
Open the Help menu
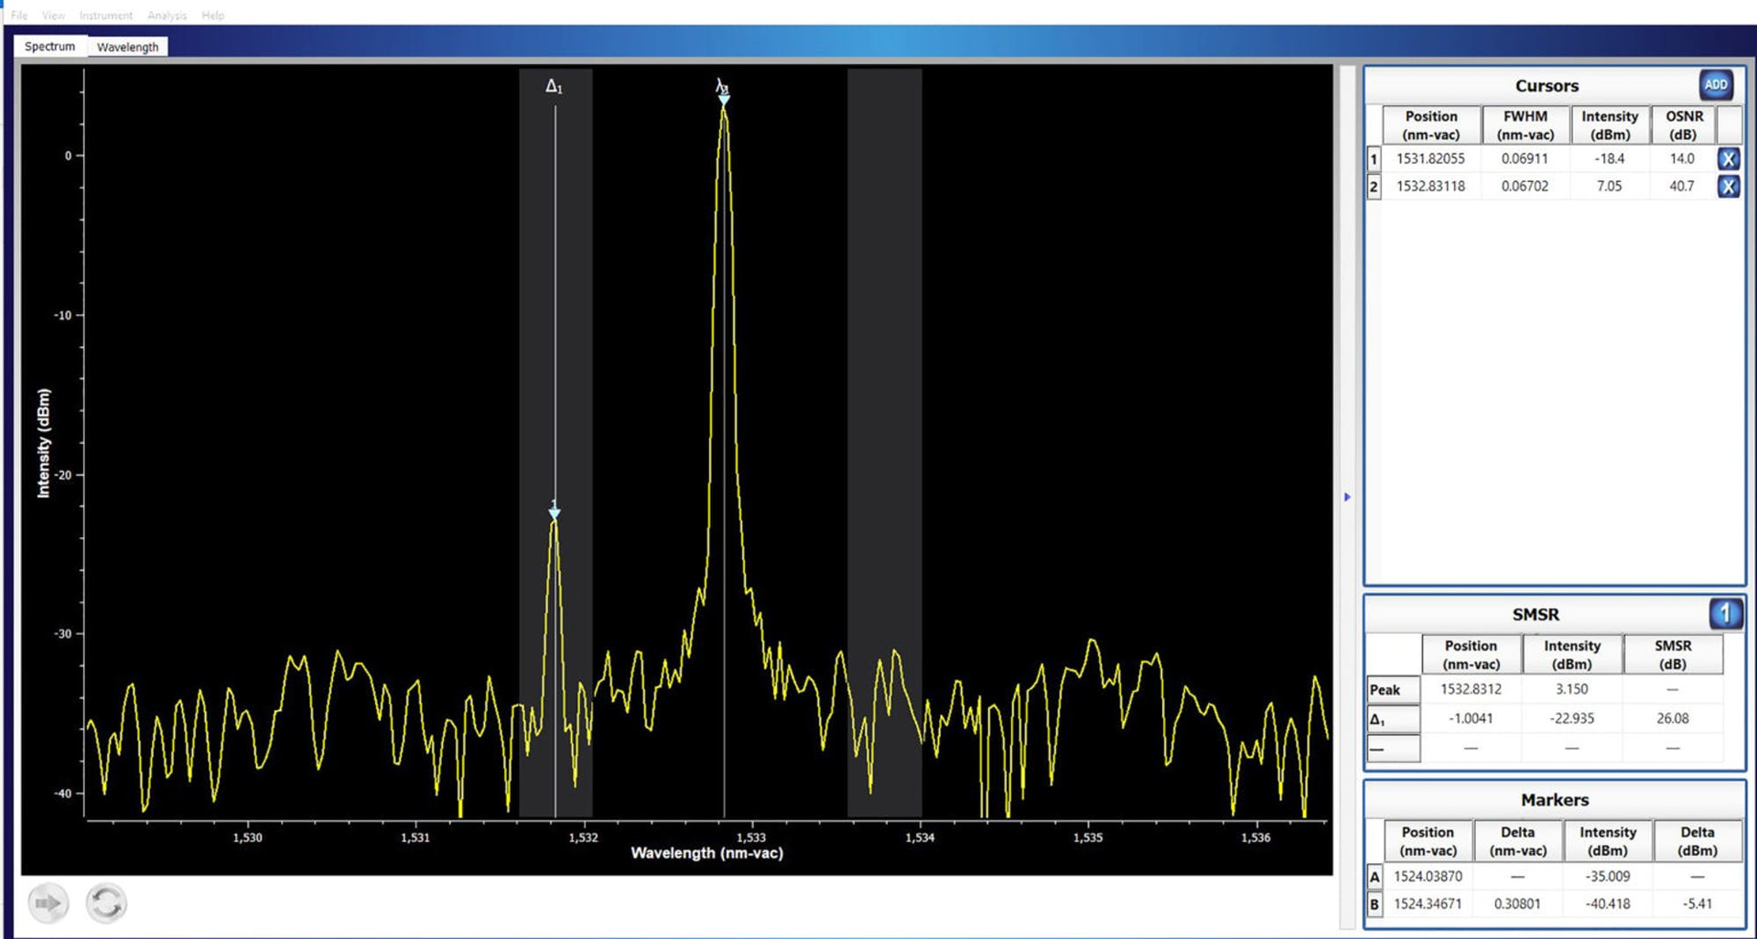point(213,15)
